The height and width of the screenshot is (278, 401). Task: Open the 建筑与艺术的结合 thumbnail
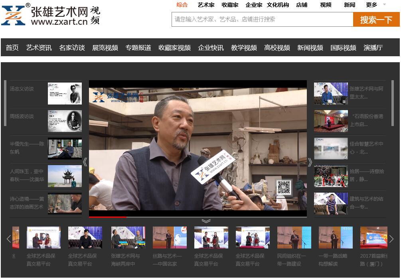(x=331, y=203)
